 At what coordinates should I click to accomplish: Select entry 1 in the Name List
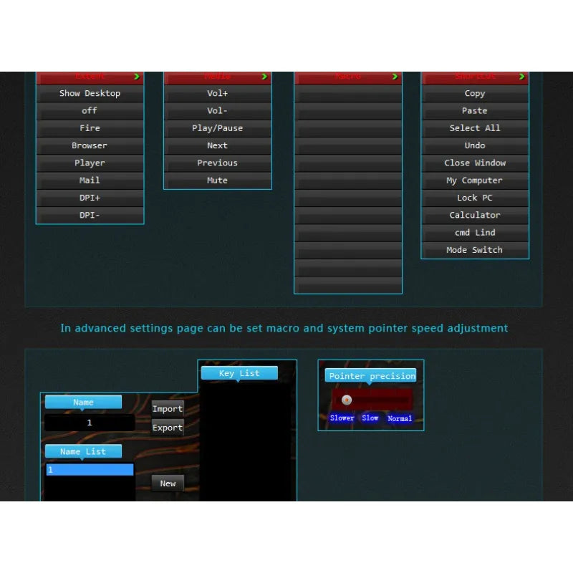[x=90, y=470]
